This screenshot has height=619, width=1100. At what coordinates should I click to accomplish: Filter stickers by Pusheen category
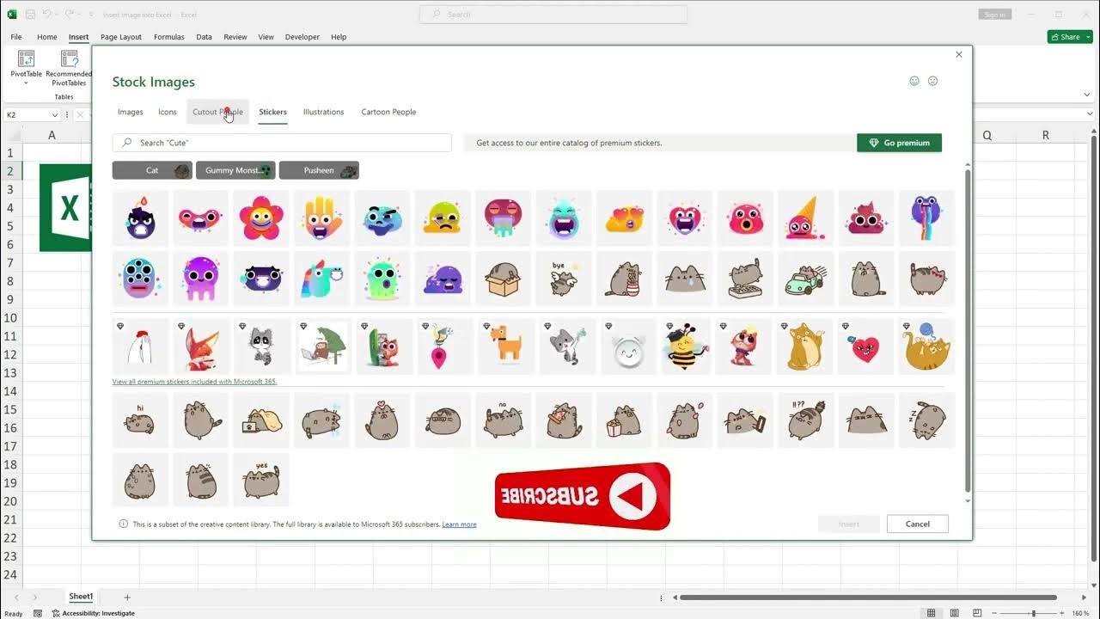(x=319, y=170)
